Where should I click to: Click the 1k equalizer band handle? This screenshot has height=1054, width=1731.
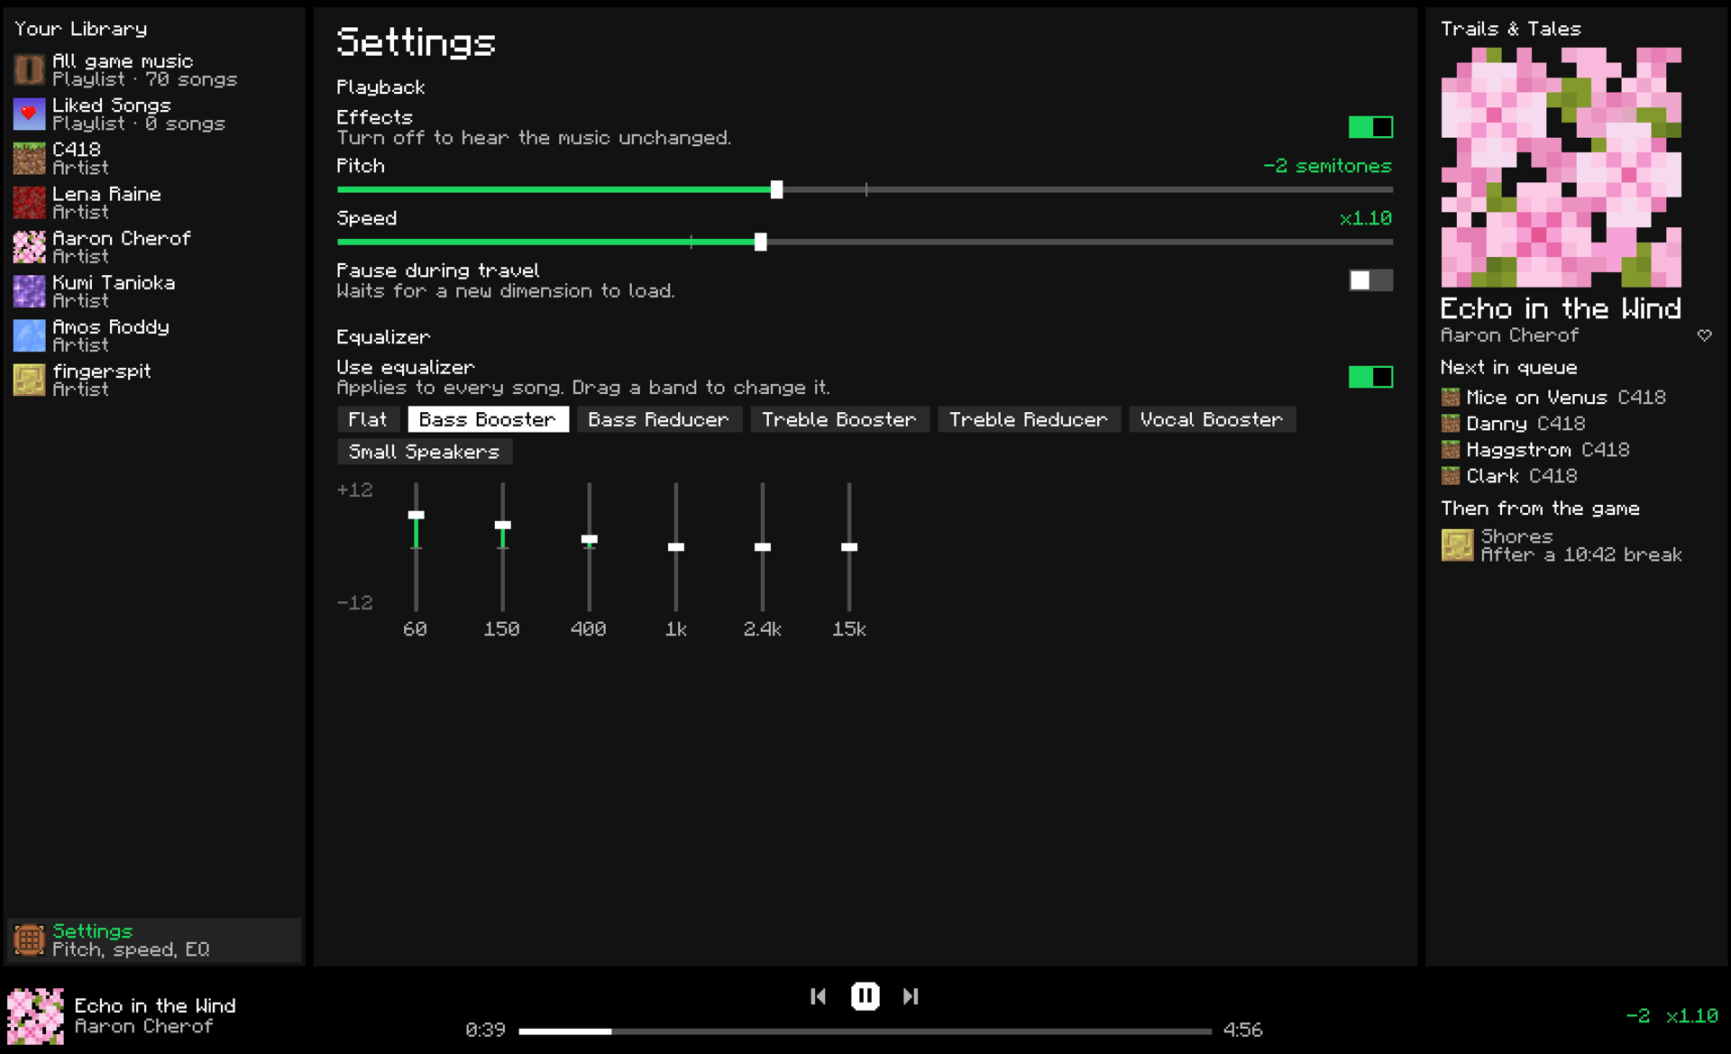(x=675, y=547)
